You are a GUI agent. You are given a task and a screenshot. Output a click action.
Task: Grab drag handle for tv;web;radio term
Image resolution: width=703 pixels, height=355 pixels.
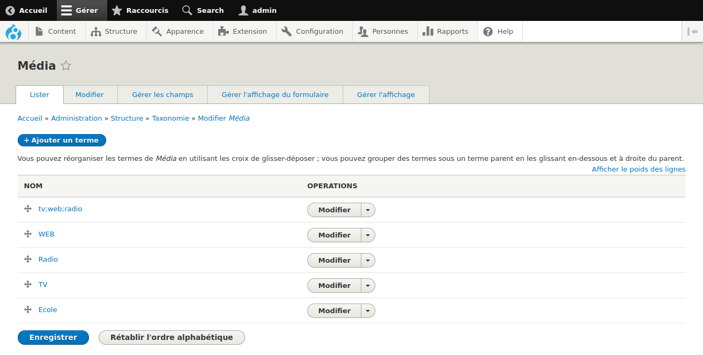click(x=28, y=209)
